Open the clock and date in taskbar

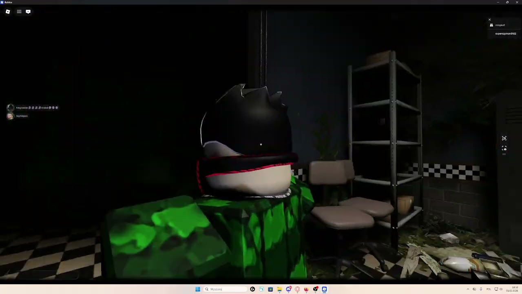click(512, 289)
